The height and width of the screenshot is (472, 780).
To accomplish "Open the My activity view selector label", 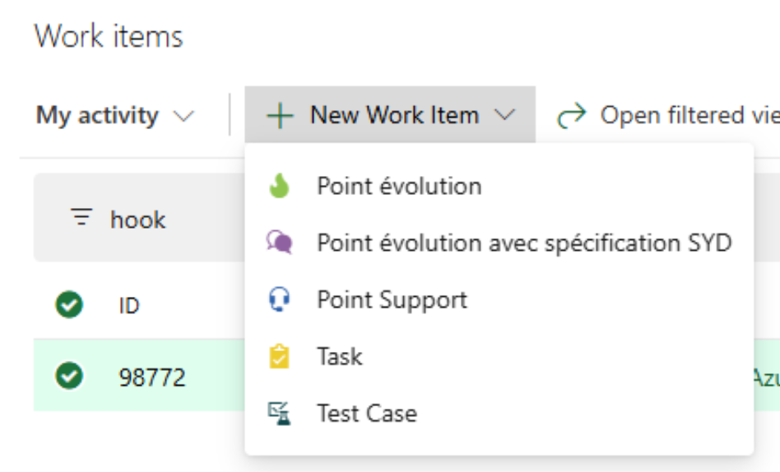I will pos(96,116).
